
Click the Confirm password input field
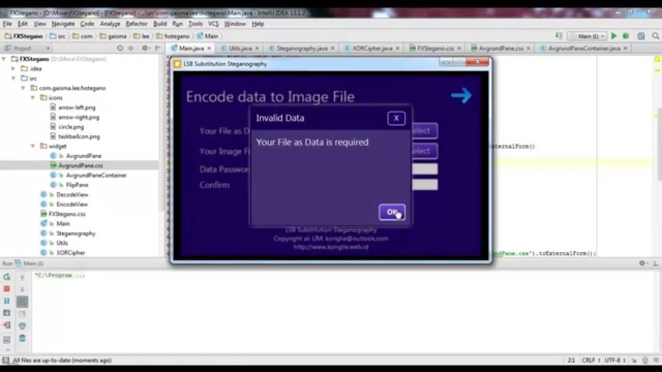(x=425, y=184)
